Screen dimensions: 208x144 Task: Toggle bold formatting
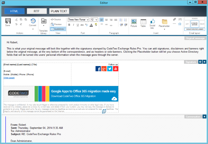pos(69,25)
